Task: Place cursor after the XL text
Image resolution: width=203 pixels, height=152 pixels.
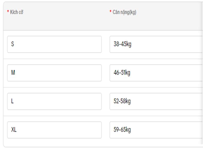Action: 17,130
